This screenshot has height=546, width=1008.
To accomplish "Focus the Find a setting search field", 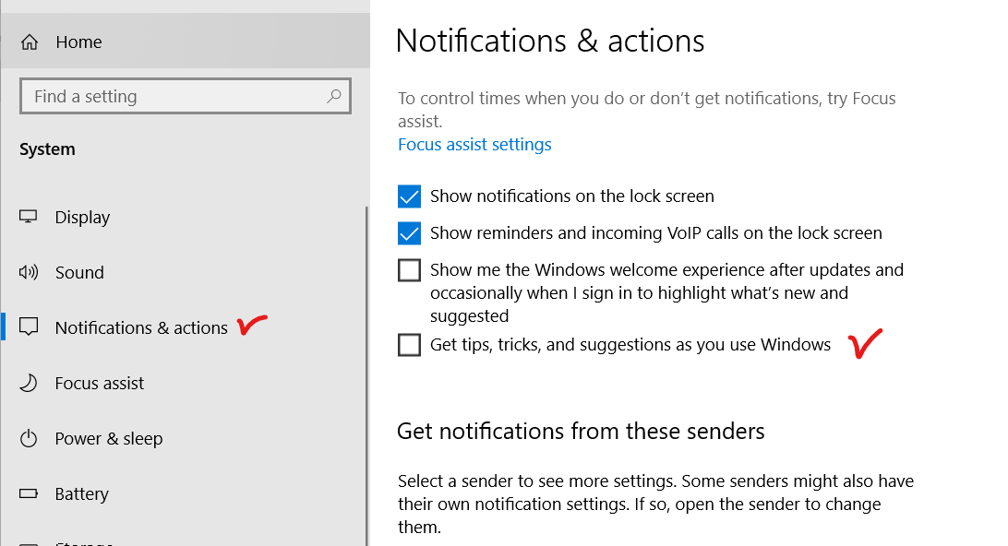I will coord(175,96).
